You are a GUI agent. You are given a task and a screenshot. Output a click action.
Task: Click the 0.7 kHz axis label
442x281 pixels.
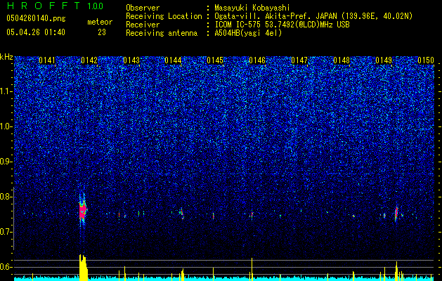click(x=6, y=232)
